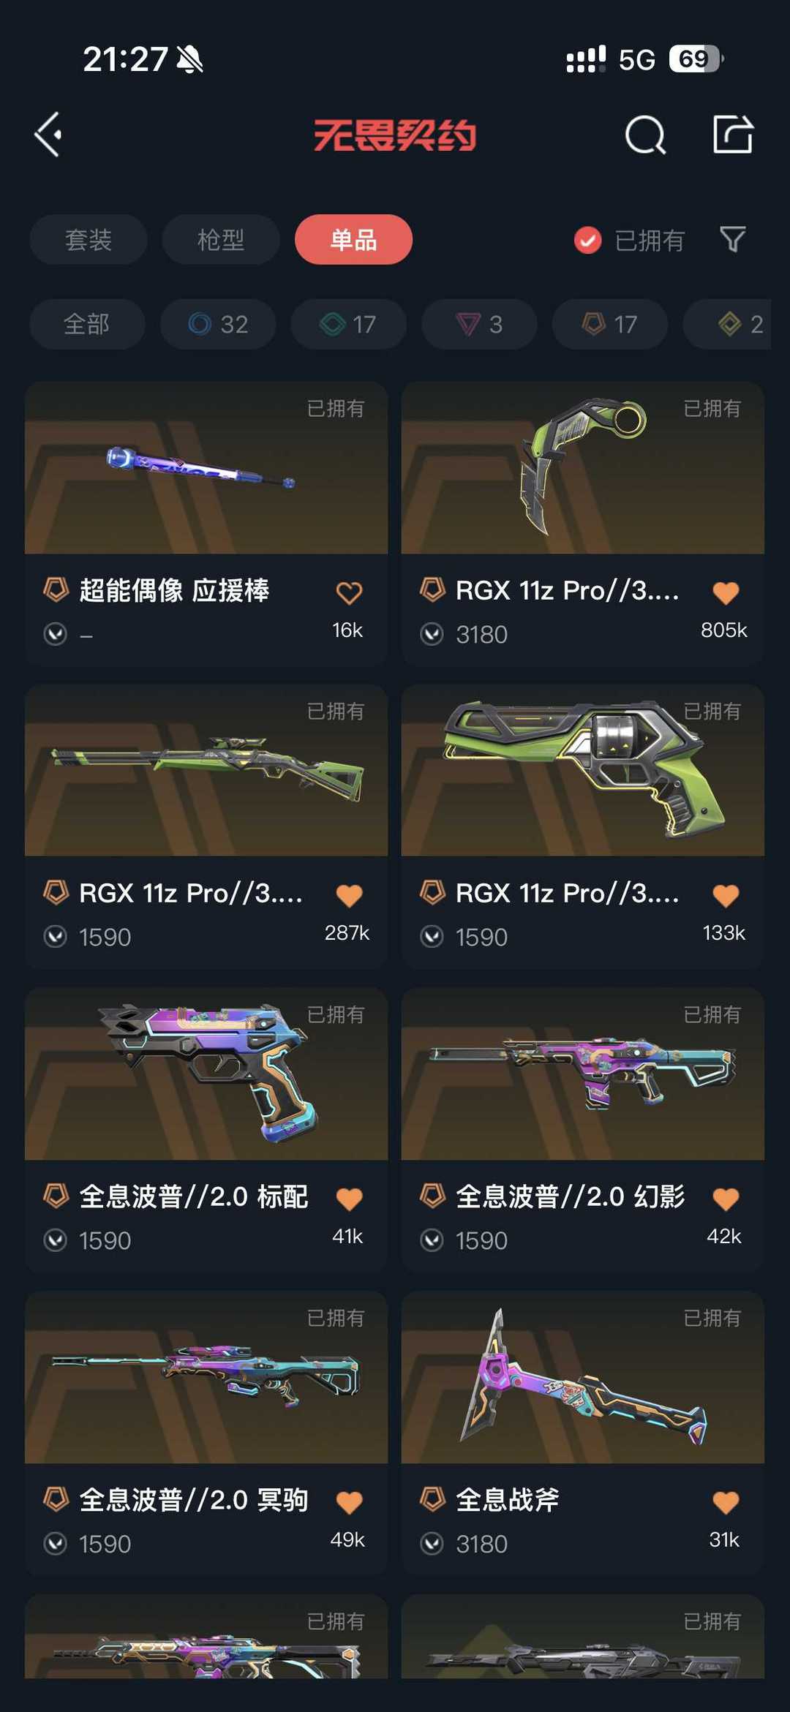Image resolution: width=790 pixels, height=1712 pixels.
Task: Select the 单品 tab
Action: (353, 240)
